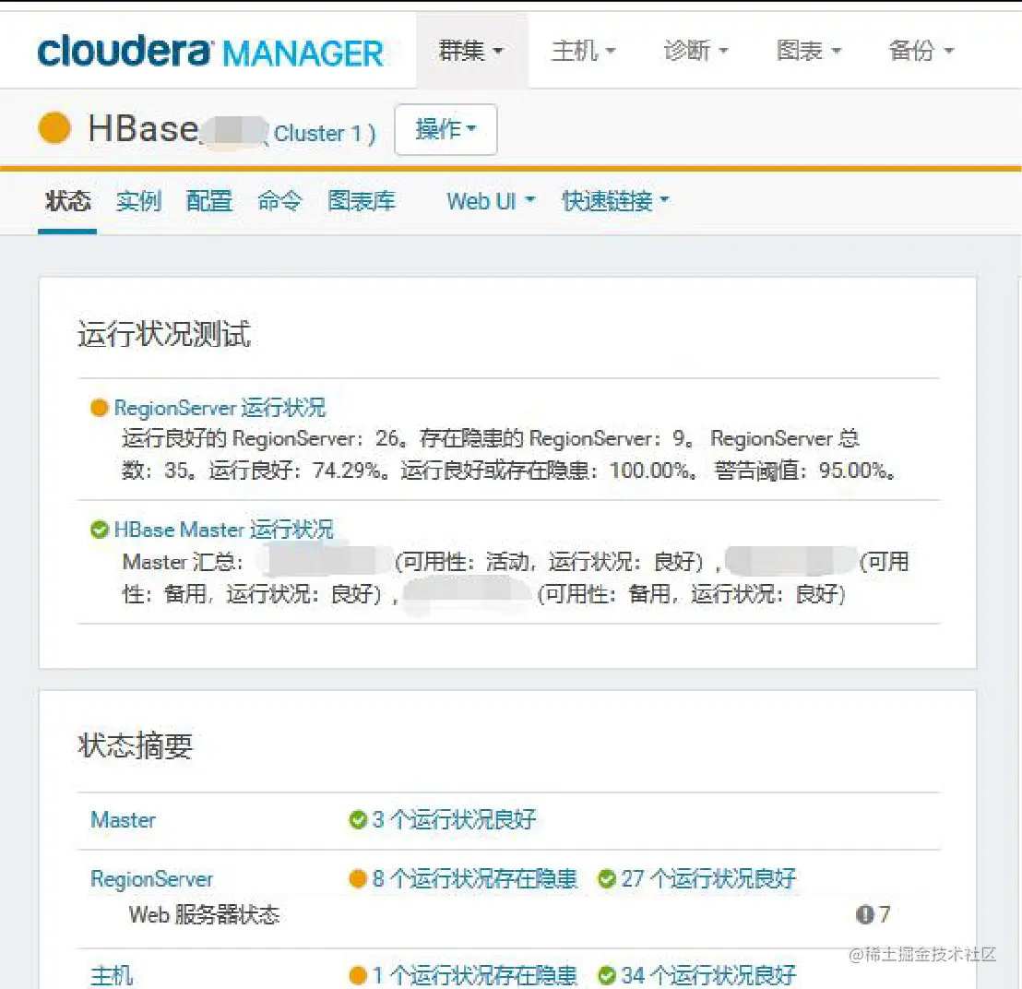Image resolution: width=1022 pixels, height=989 pixels.
Task: Click the Master 汇总 text
Action: click(x=184, y=562)
